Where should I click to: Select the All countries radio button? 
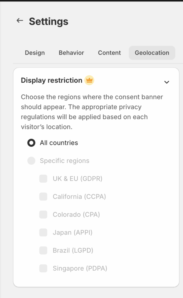31,143
